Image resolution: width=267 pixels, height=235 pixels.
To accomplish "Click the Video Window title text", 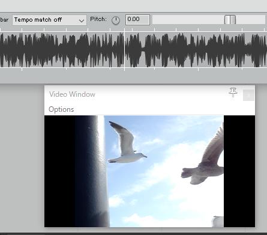I will tap(72, 94).
